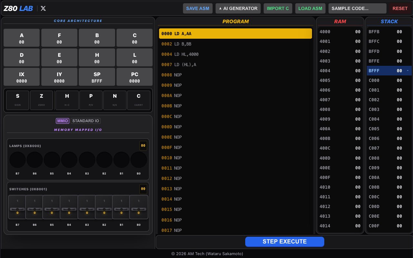The image size is (413, 258).
Task: Open the X (Twitter) icon link
Action: click(43, 8)
